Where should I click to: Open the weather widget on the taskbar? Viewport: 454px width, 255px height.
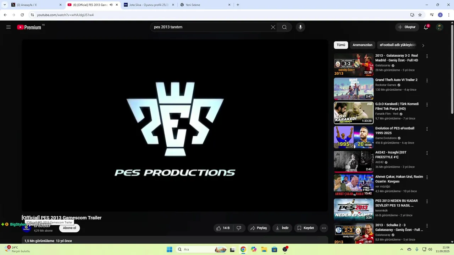(x=17, y=249)
